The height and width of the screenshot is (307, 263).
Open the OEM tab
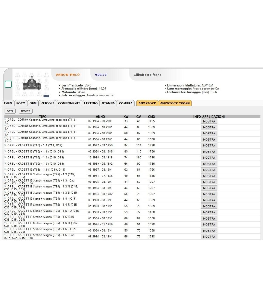click(x=33, y=103)
